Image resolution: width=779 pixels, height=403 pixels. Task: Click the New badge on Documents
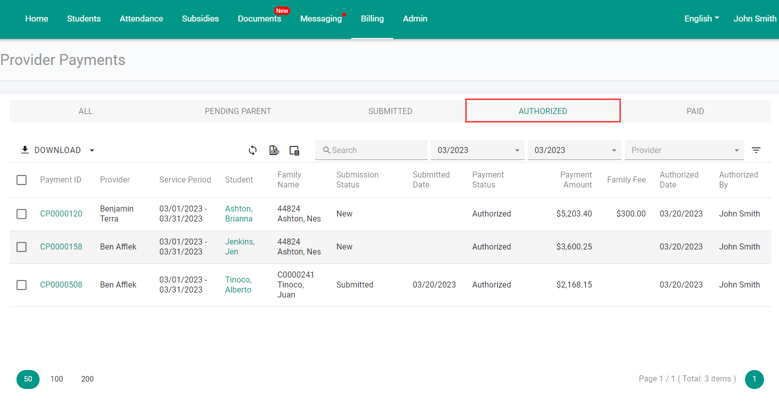(282, 10)
